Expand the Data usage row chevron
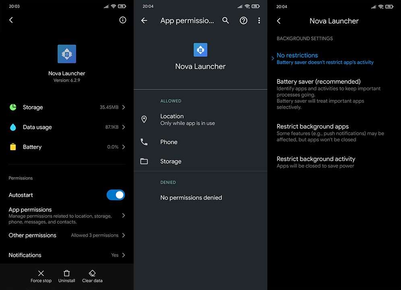Viewport: 401px width, 290px height. pyautogui.click(x=124, y=127)
